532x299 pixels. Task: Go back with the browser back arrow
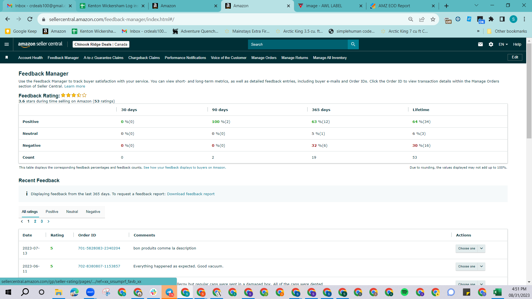7,19
